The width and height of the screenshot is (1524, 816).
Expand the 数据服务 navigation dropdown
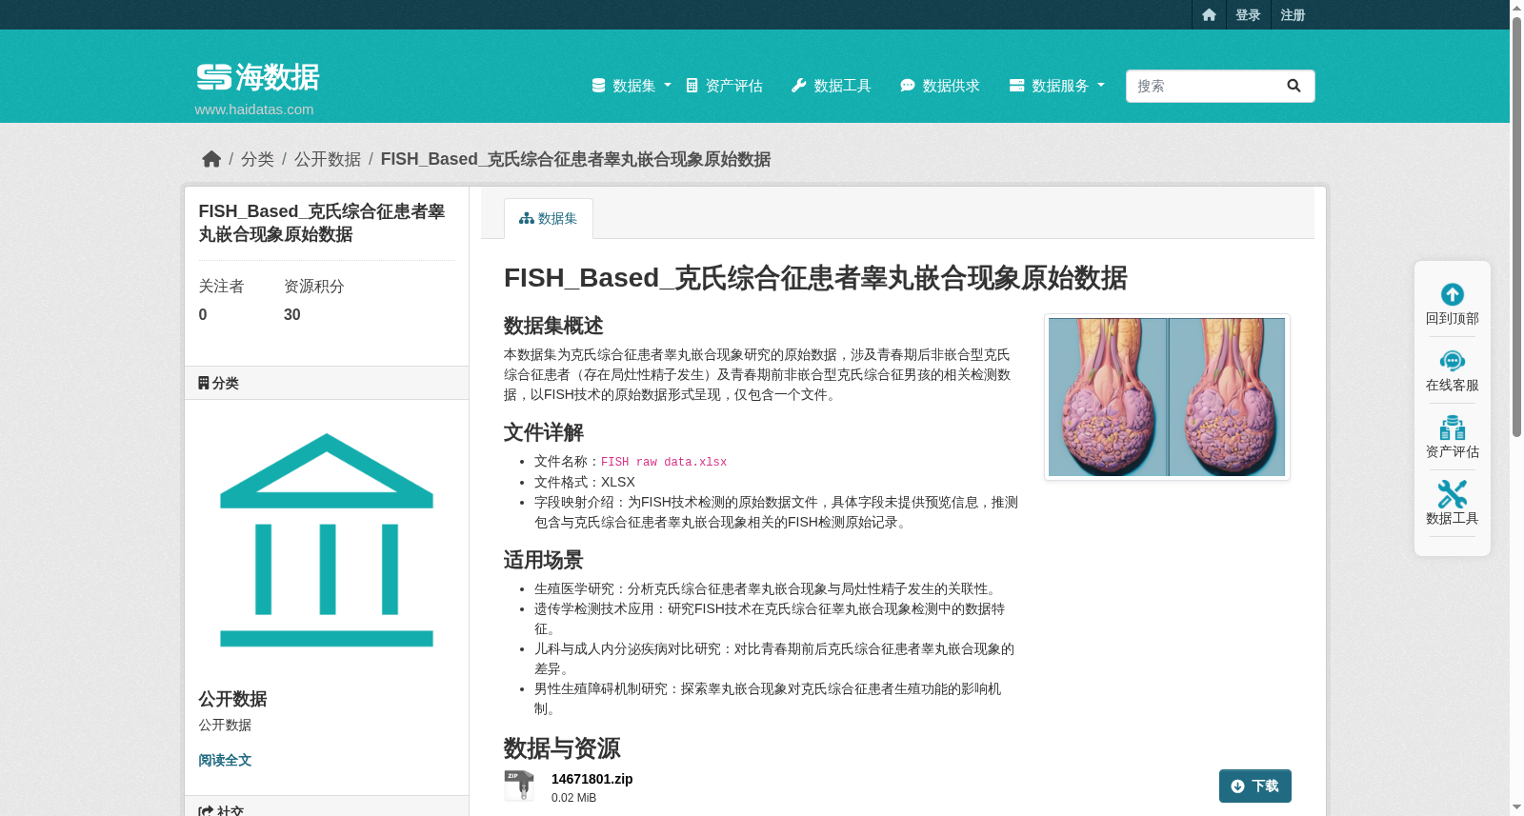coord(1056,86)
